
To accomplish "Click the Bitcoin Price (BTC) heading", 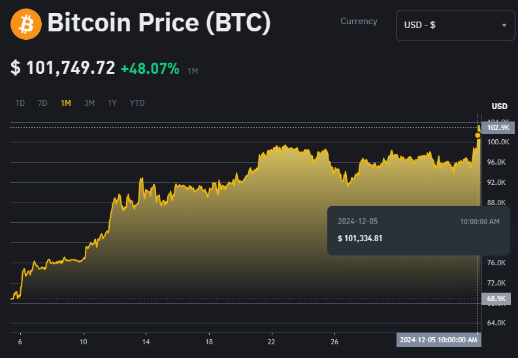I will (x=159, y=24).
